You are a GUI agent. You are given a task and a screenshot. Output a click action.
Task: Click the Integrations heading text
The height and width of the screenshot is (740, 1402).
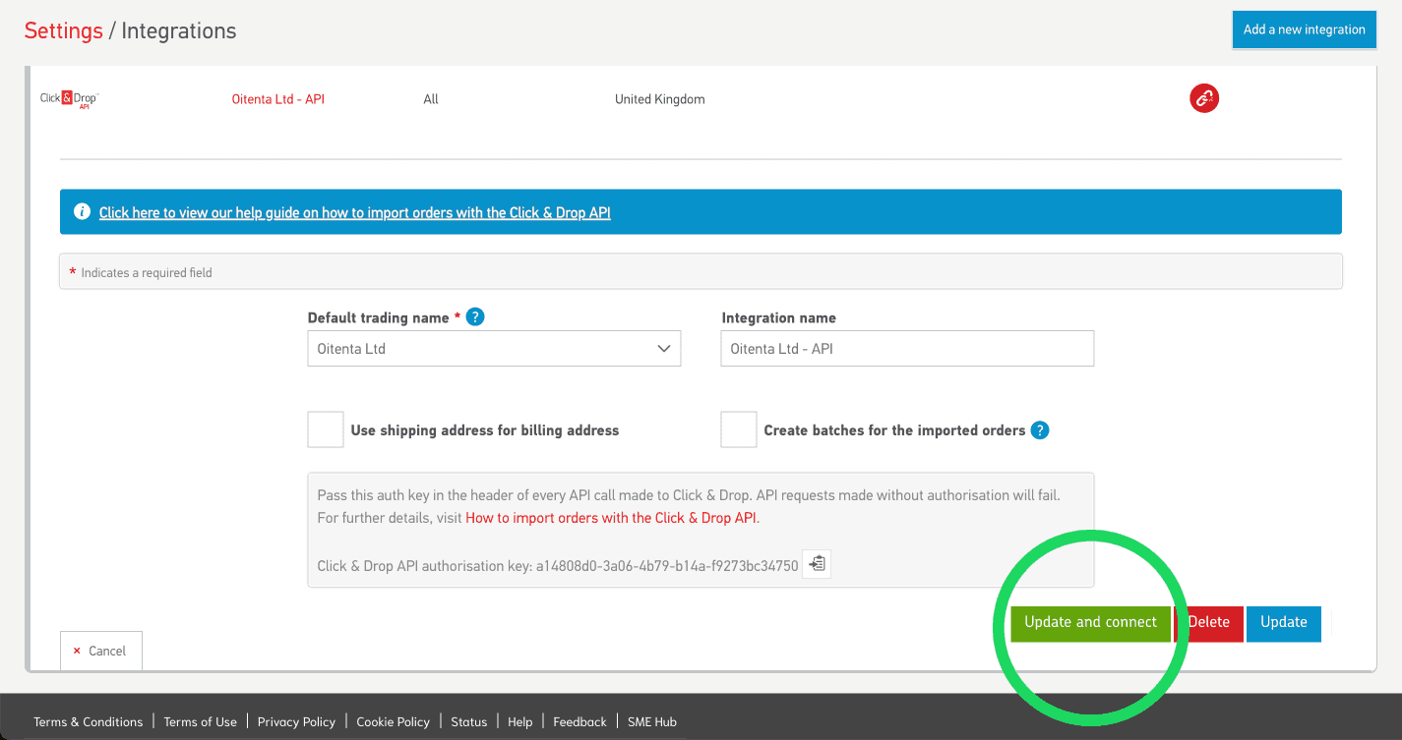coord(179,30)
